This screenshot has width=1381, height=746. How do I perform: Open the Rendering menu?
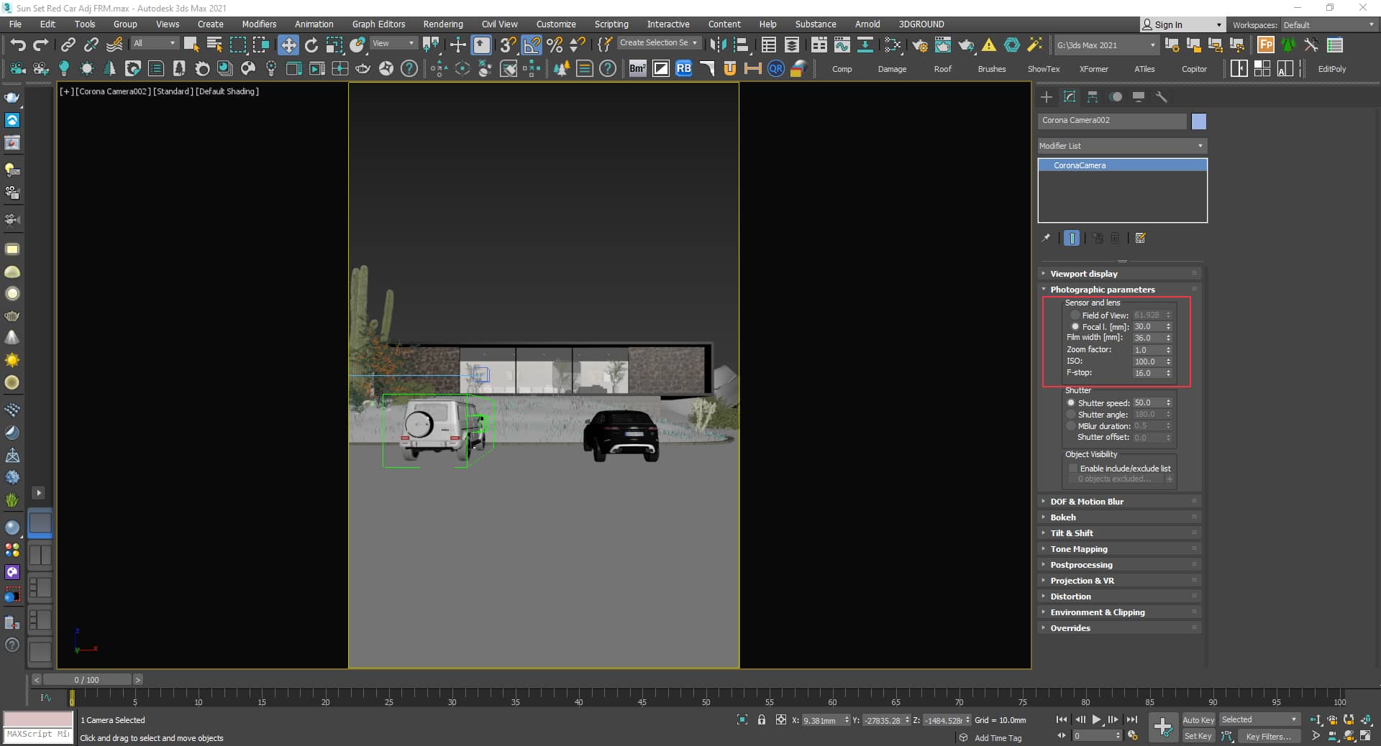442,24
